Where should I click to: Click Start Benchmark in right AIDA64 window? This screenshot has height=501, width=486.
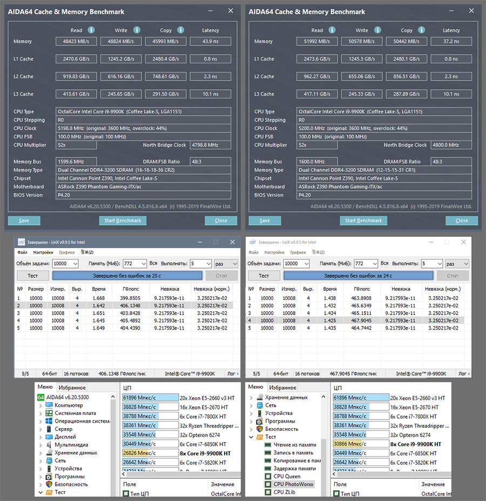[x=363, y=221]
